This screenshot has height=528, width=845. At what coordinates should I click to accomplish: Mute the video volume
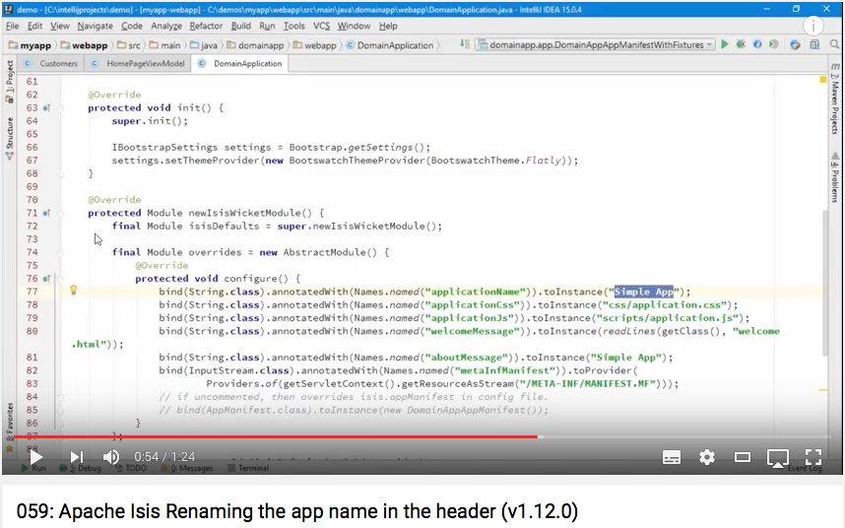[111, 457]
